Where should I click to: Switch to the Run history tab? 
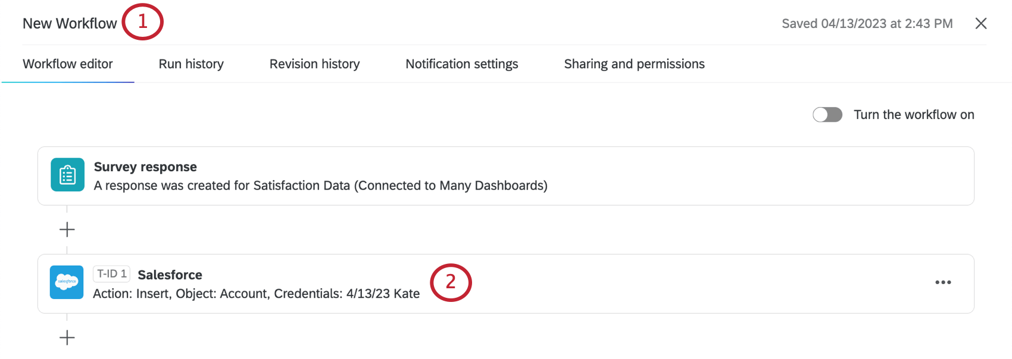[x=190, y=64]
